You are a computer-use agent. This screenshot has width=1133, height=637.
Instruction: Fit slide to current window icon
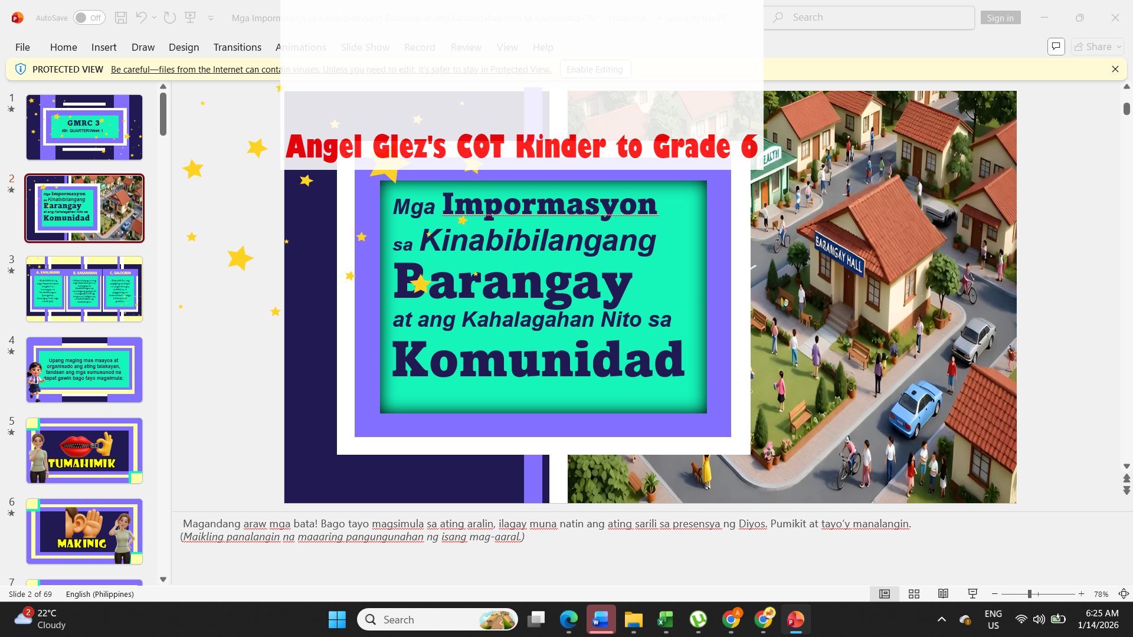(1124, 594)
